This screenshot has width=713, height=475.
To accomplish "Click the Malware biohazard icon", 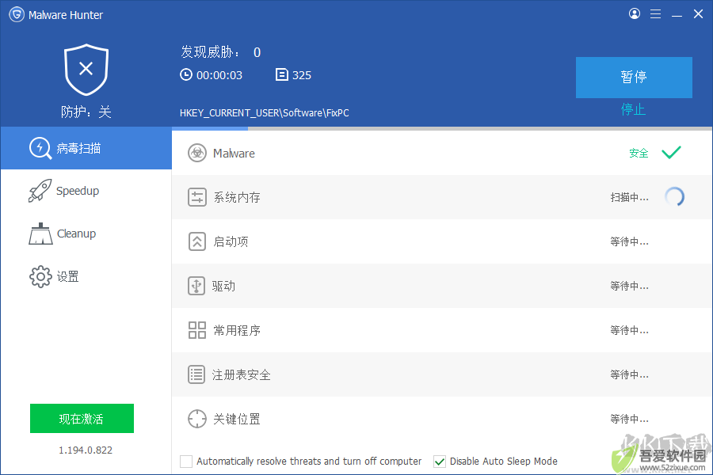I will [197, 153].
